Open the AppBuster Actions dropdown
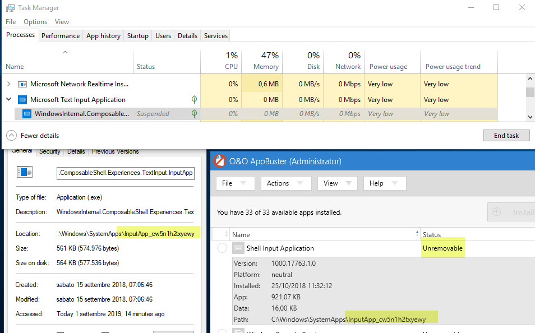Screen dimensions: 535x333 pyautogui.click(x=286, y=183)
